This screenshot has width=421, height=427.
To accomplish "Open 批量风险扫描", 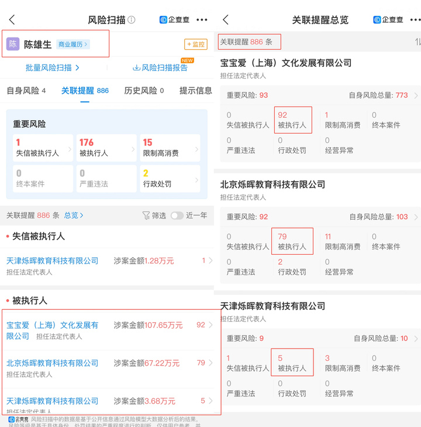I will pyautogui.click(x=53, y=67).
